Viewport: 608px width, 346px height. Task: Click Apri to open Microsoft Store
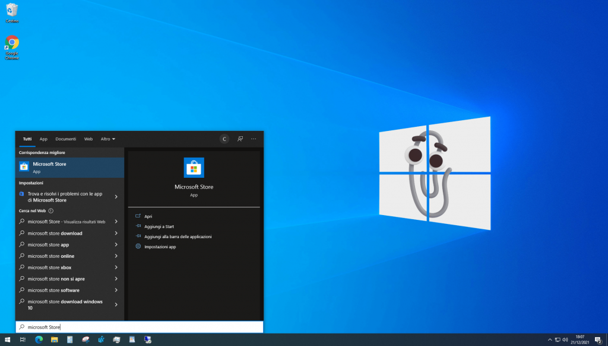[148, 216]
